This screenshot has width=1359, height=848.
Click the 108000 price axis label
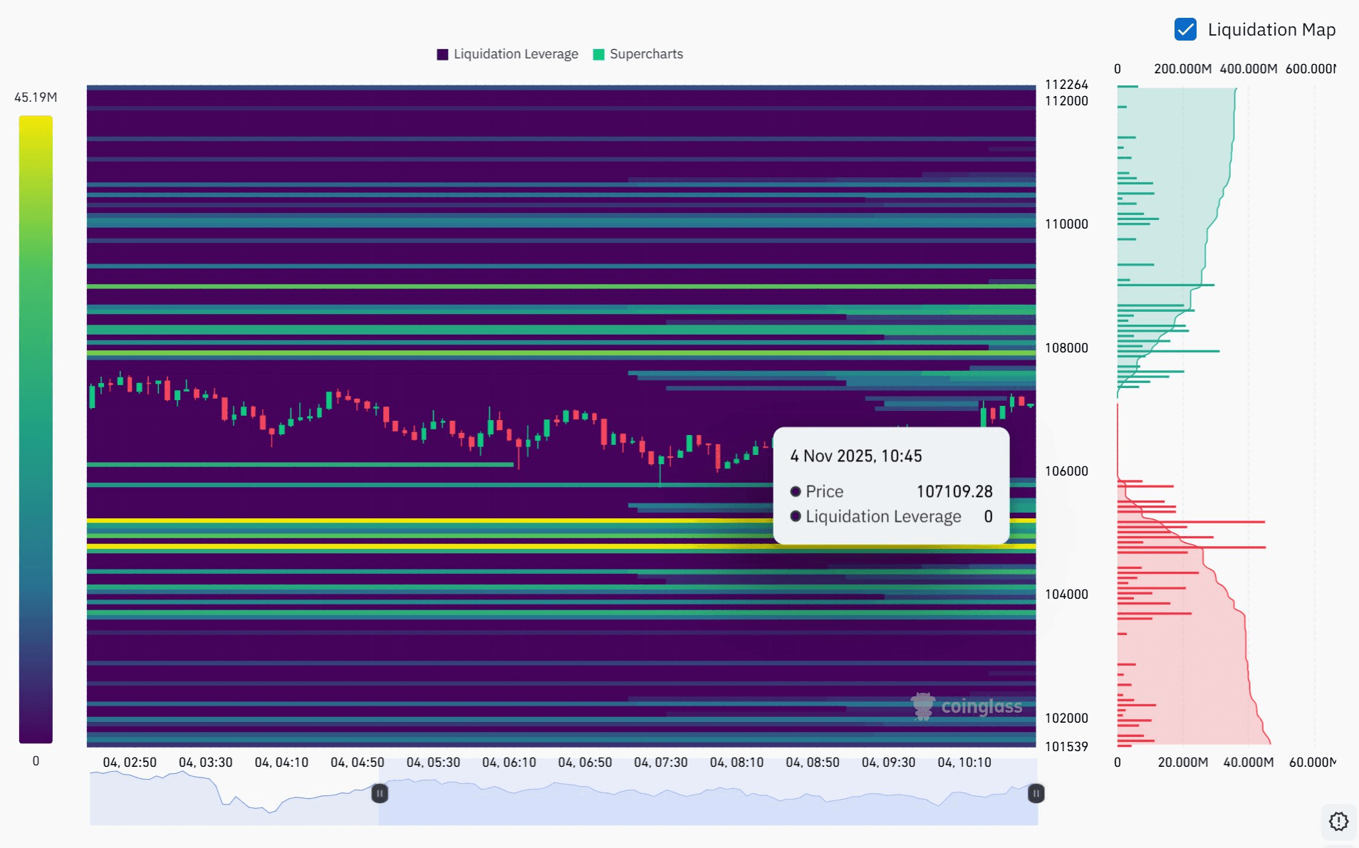(x=1066, y=348)
